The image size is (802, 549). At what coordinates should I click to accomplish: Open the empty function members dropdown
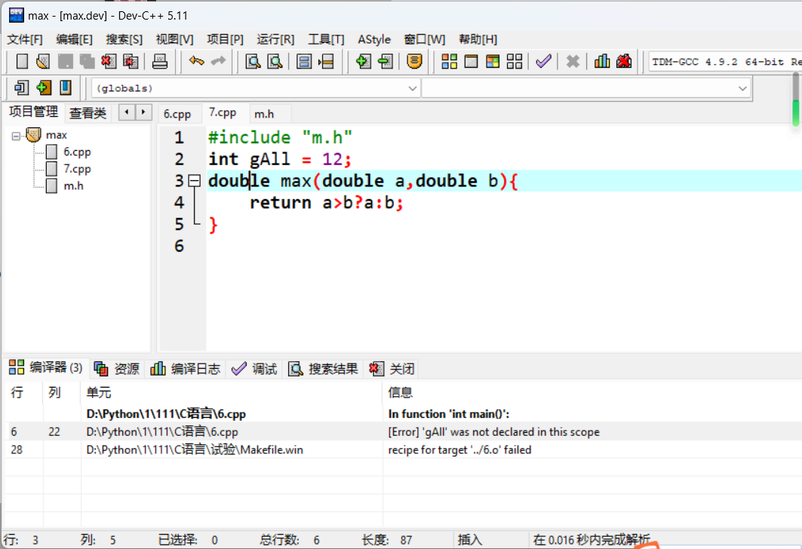[585, 88]
